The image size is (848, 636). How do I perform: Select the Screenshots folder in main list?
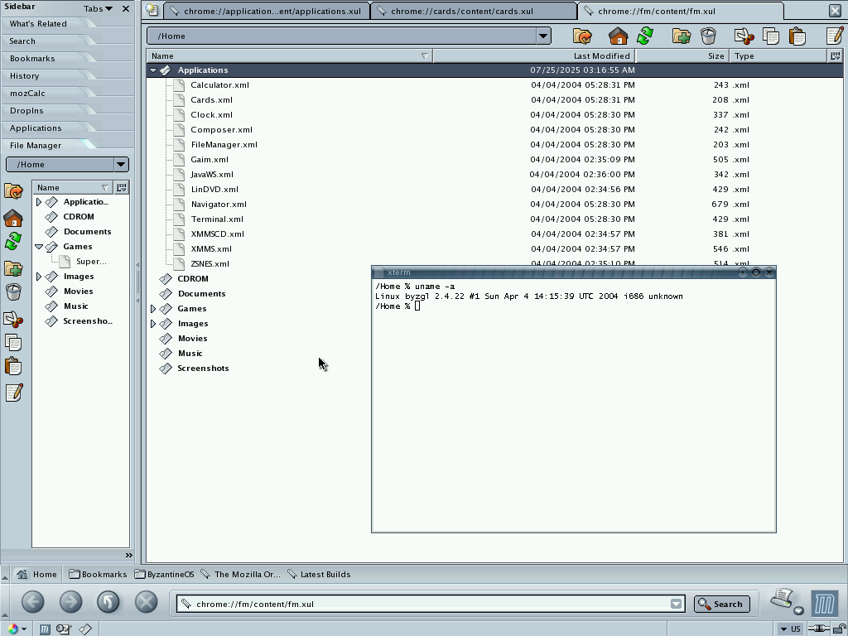point(203,369)
